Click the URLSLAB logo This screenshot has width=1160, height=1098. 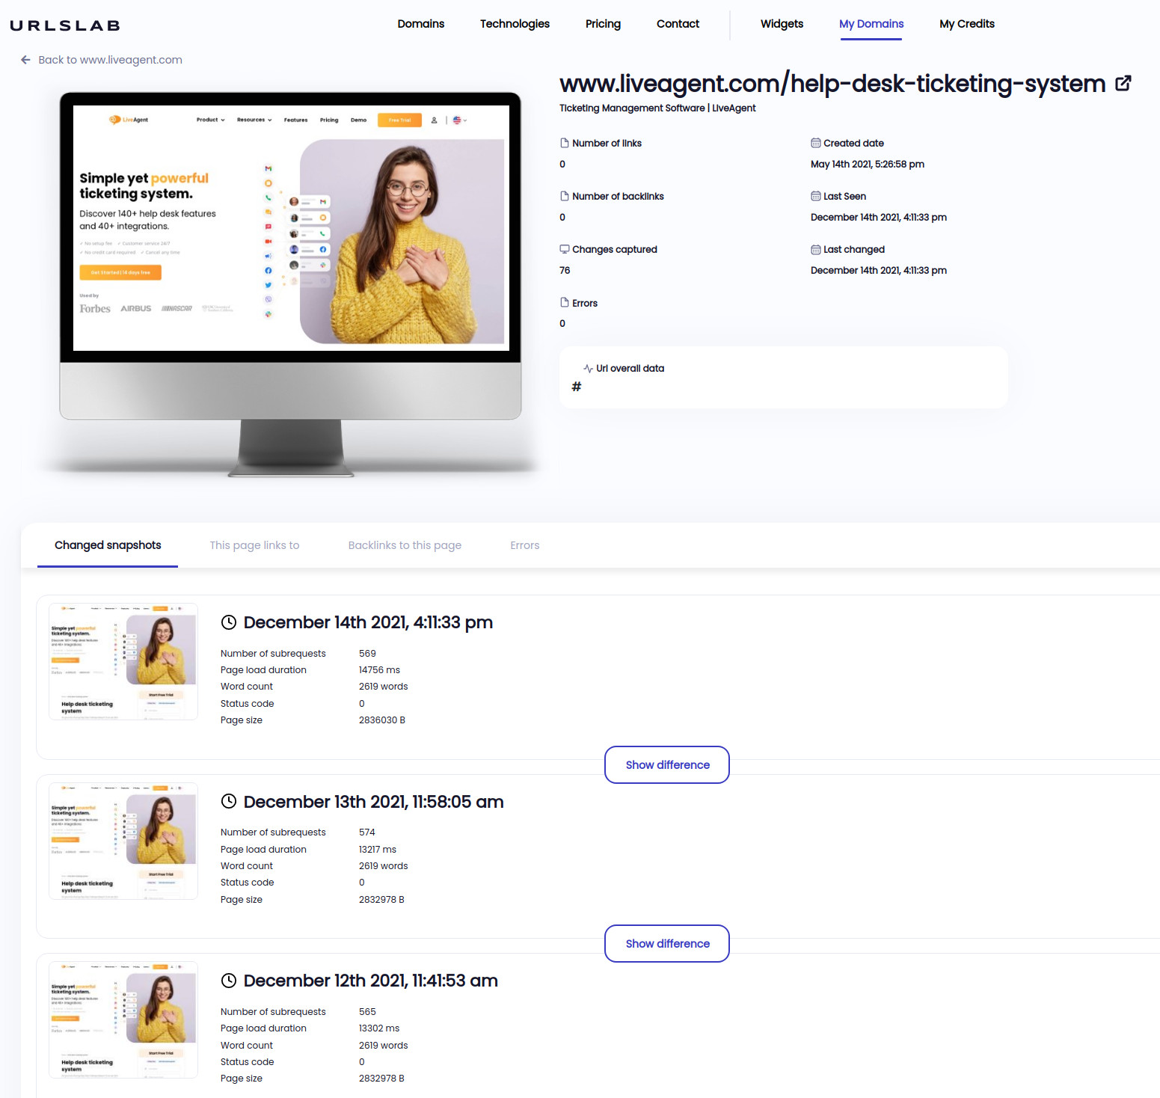pyautogui.click(x=64, y=24)
